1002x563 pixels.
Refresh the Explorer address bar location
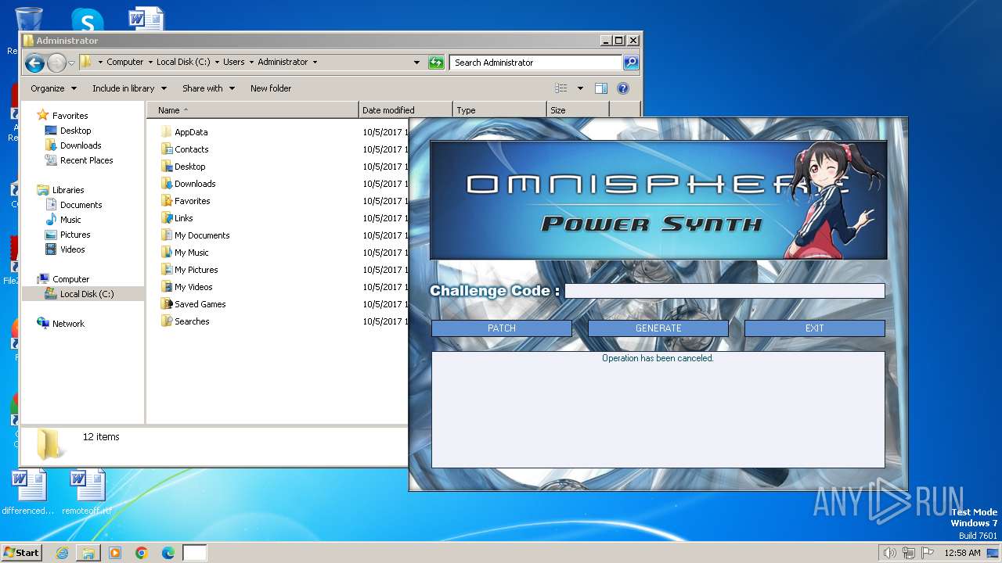(x=436, y=63)
